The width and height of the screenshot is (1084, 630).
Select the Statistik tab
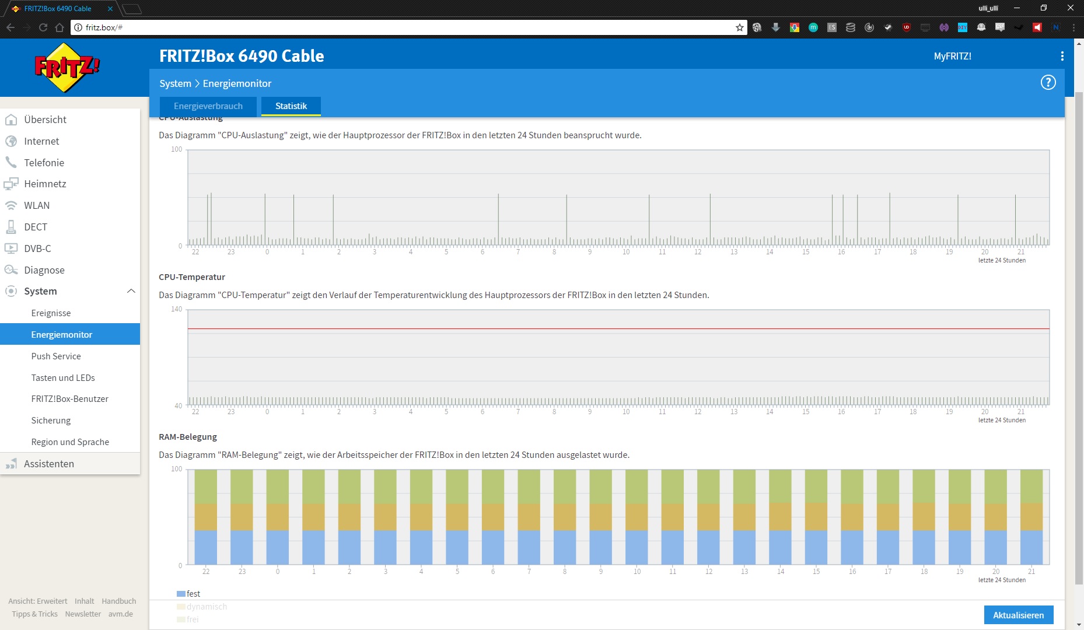tap(291, 106)
